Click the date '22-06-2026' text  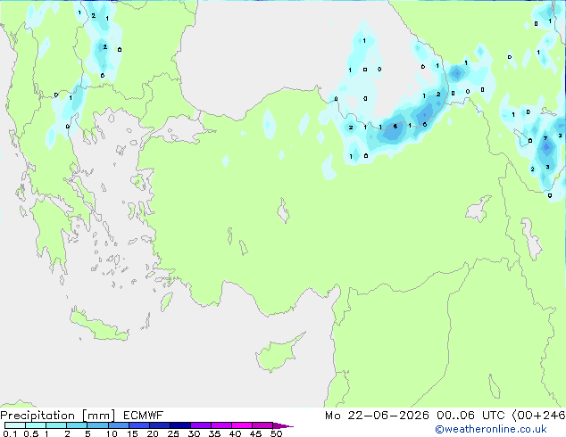pos(388,416)
